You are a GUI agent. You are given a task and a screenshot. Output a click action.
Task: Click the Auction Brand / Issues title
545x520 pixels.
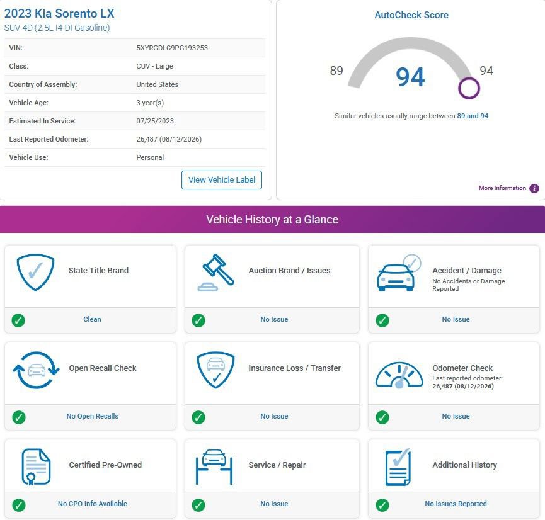pos(290,270)
